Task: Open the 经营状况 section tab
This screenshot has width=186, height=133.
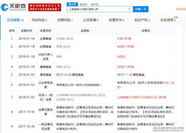Action: pyautogui.click(x=116, y=20)
